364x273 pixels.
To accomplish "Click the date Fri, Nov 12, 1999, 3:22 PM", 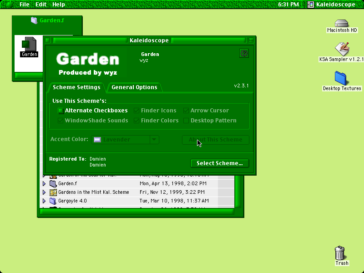I will point(172,192).
